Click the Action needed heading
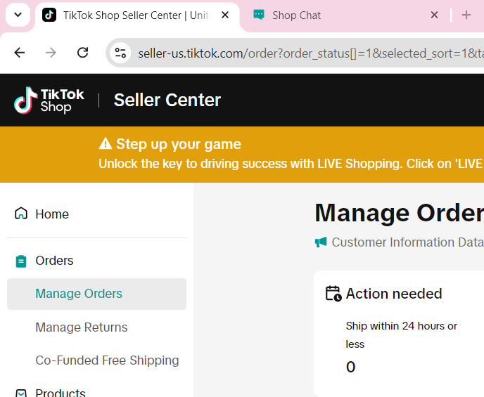 click(394, 294)
